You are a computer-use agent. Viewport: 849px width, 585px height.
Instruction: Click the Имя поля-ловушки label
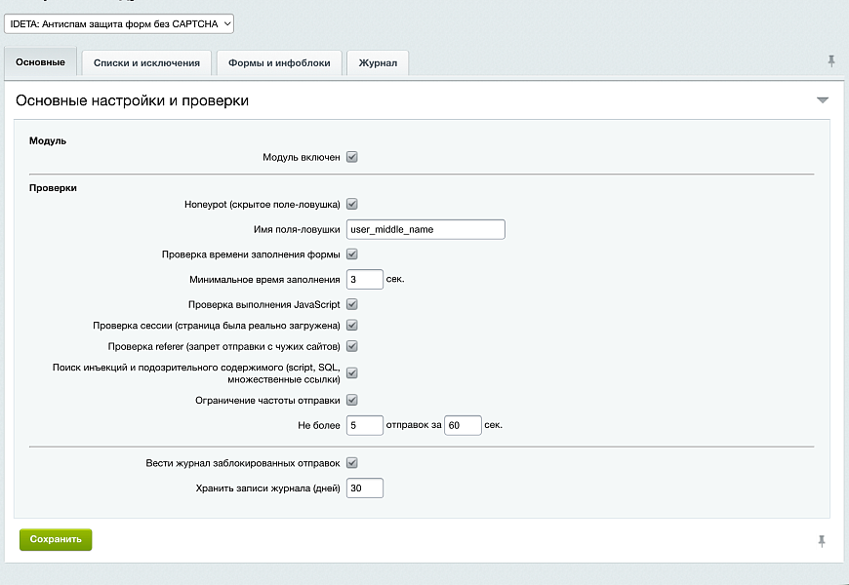297,229
